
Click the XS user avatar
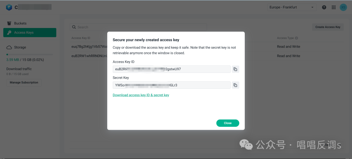[x=343, y=7]
